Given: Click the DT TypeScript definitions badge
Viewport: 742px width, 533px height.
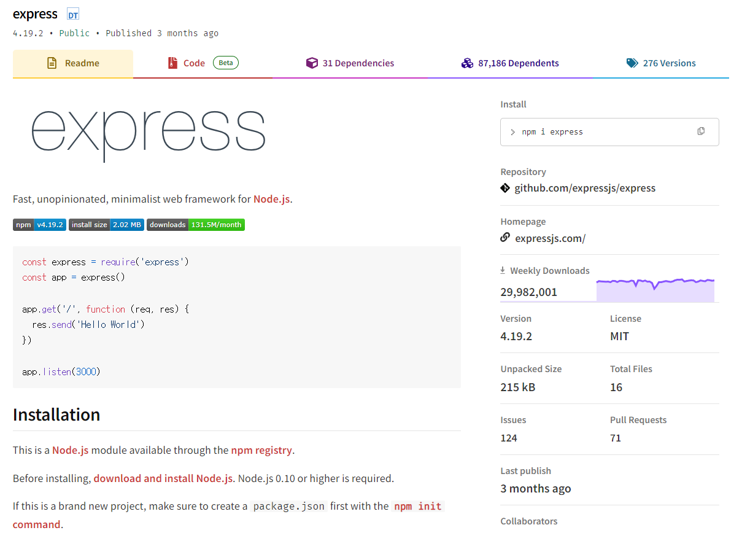Looking at the screenshot, I should pos(73,15).
